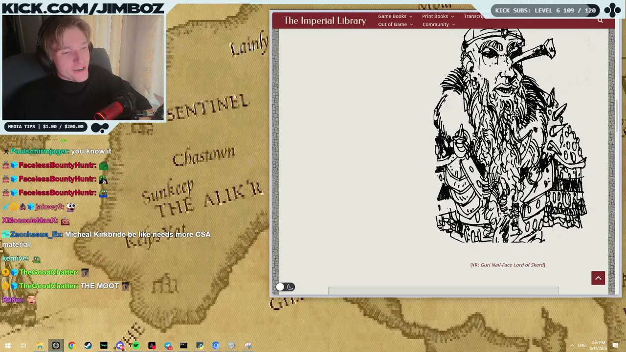Click the SENTINEL label on the map
The height and width of the screenshot is (352, 626).
point(208,108)
